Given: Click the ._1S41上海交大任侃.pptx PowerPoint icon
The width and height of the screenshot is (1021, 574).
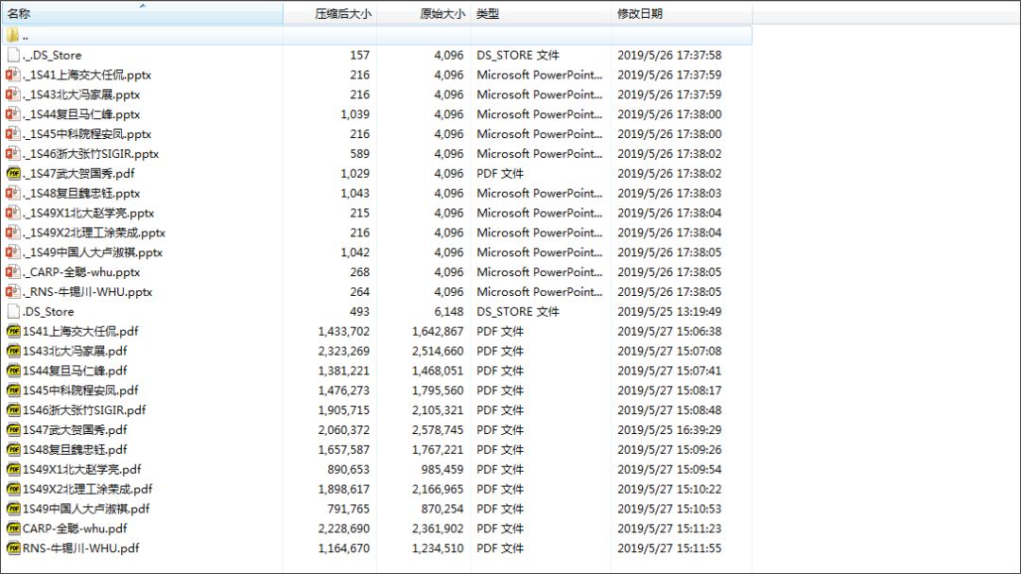Looking at the screenshot, I should pos(13,75).
